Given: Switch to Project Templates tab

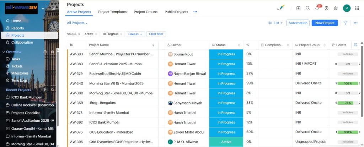Looking at the screenshot, I should (x=112, y=12).
